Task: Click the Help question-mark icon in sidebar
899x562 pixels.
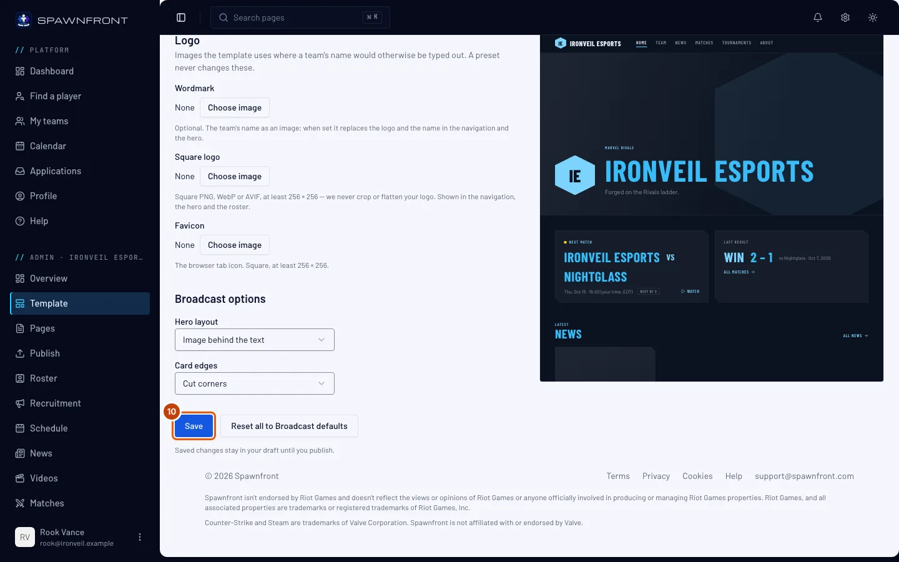Action: [x=20, y=221]
